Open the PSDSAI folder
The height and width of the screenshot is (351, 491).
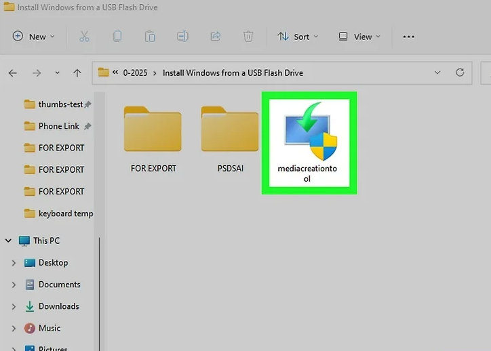[x=229, y=136]
